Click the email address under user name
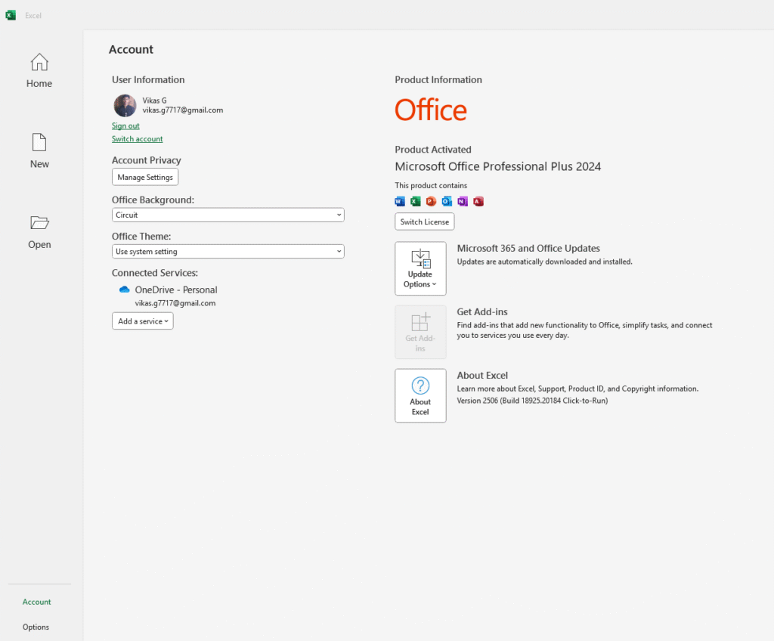 point(183,110)
